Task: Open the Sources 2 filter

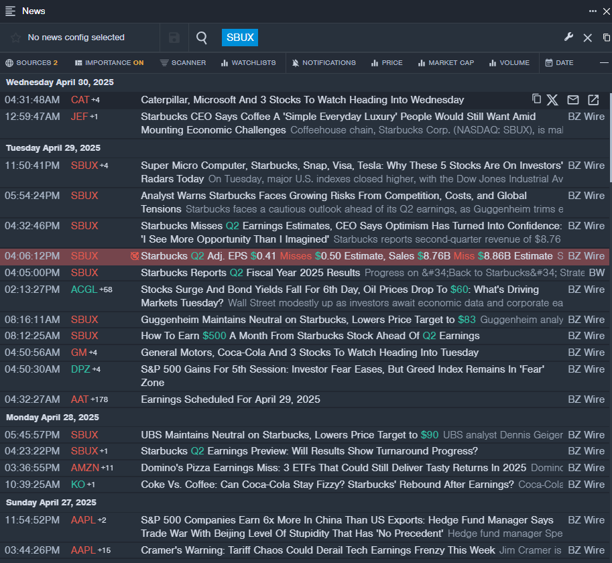Action: click(32, 63)
